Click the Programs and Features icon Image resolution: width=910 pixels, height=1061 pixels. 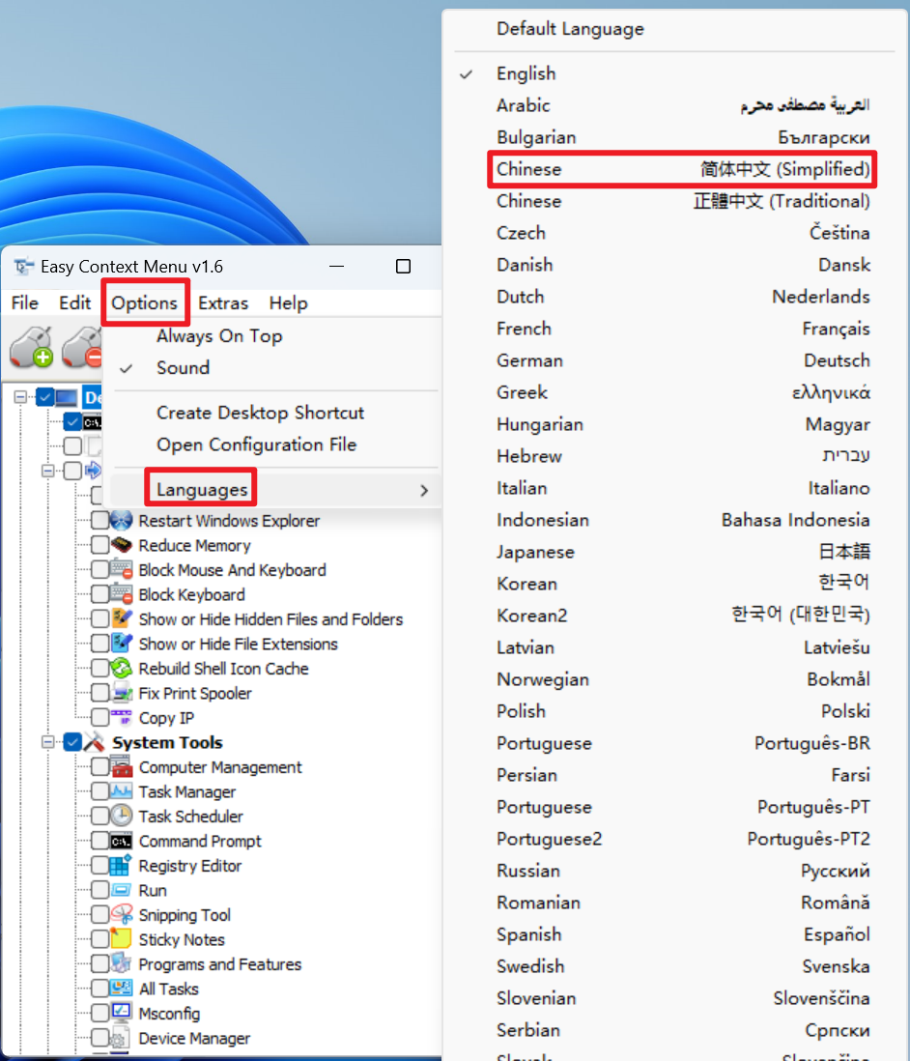[x=122, y=964]
